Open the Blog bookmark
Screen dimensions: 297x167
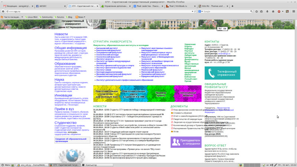[x=69, y=17]
